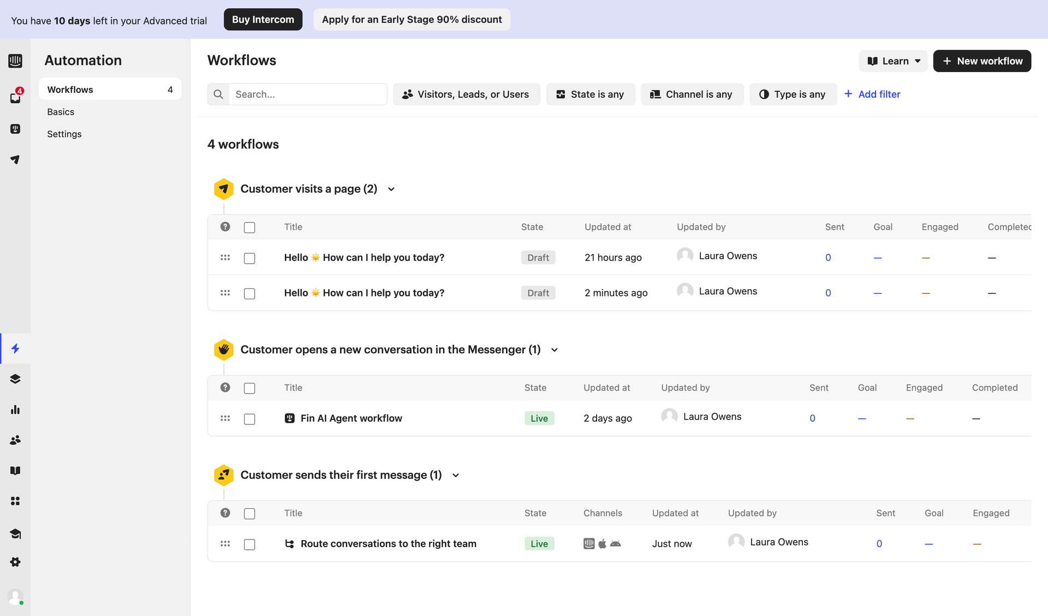This screenshot has width=1048, height=616.
Task: Open the Knowledge layers icon in sidebar
Action: coord(15,378)
